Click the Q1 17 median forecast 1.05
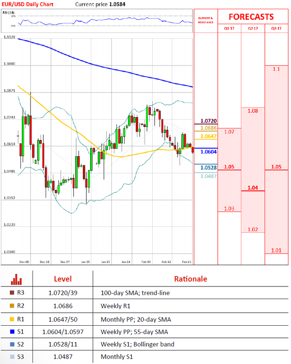 229,167
